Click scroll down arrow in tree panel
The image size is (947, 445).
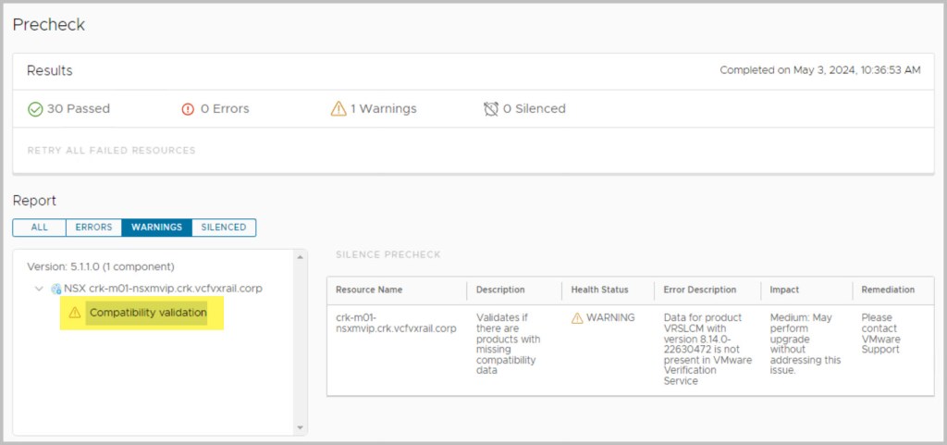pos(299,427)
